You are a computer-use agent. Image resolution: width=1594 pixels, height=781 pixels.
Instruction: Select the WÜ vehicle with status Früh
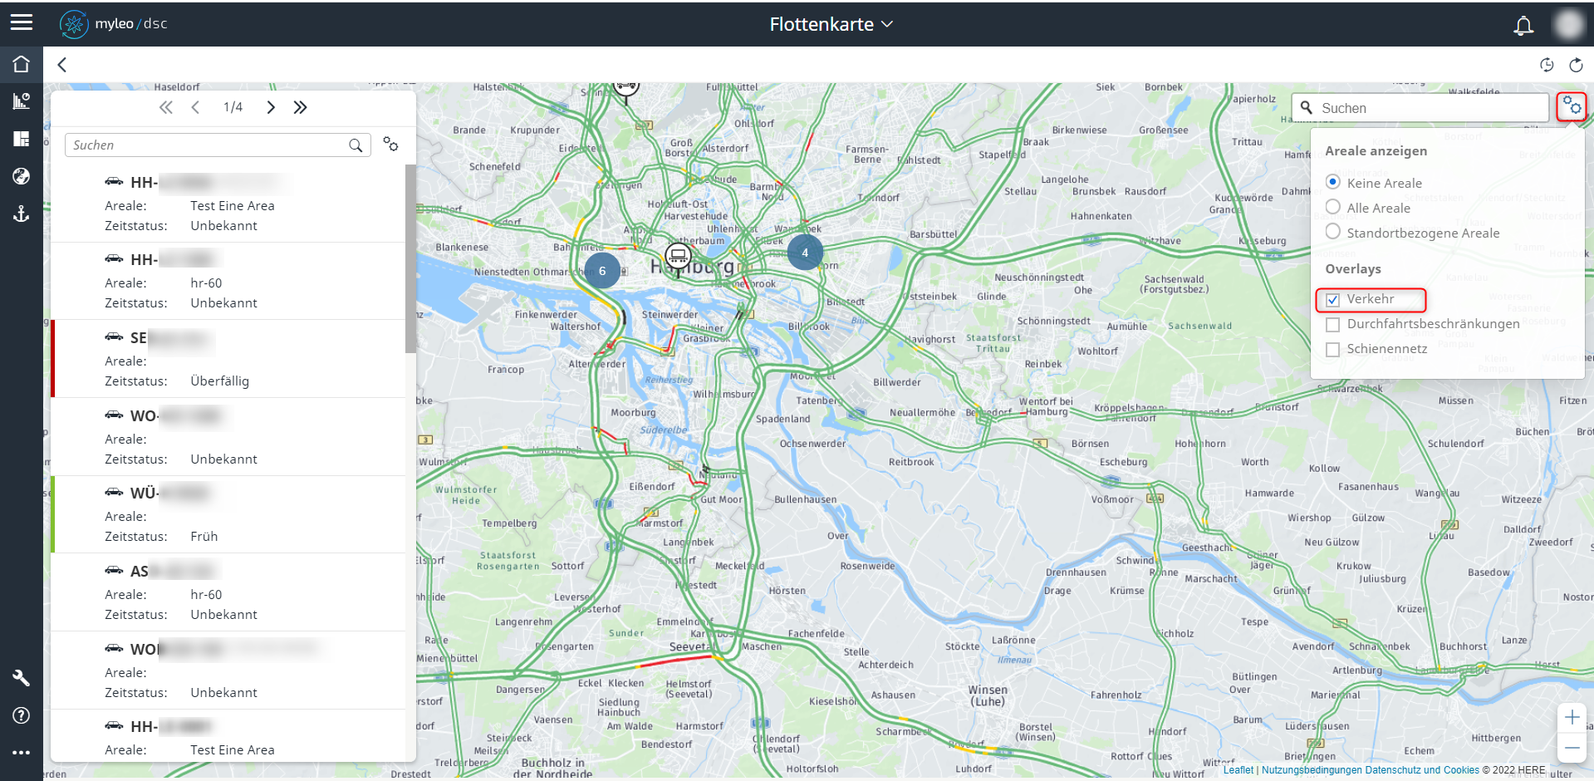(228, 514)
